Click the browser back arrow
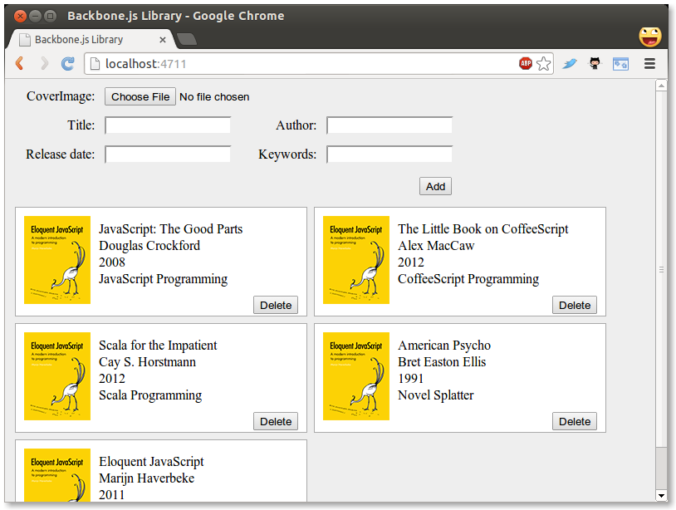 (x=19, y=64)
